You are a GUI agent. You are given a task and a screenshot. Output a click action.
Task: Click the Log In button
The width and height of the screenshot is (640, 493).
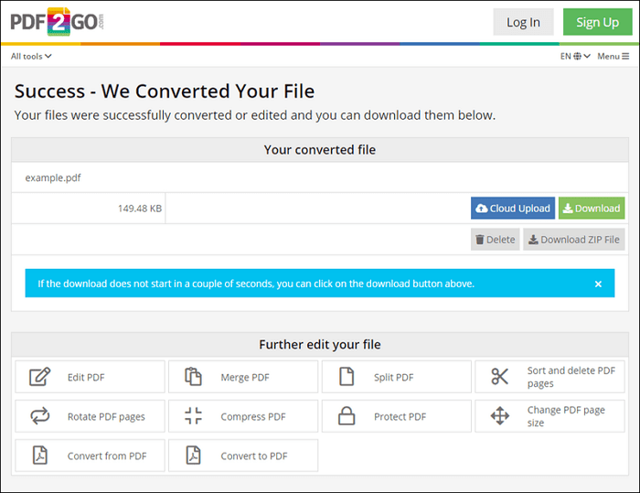click(x=523, y=22)
